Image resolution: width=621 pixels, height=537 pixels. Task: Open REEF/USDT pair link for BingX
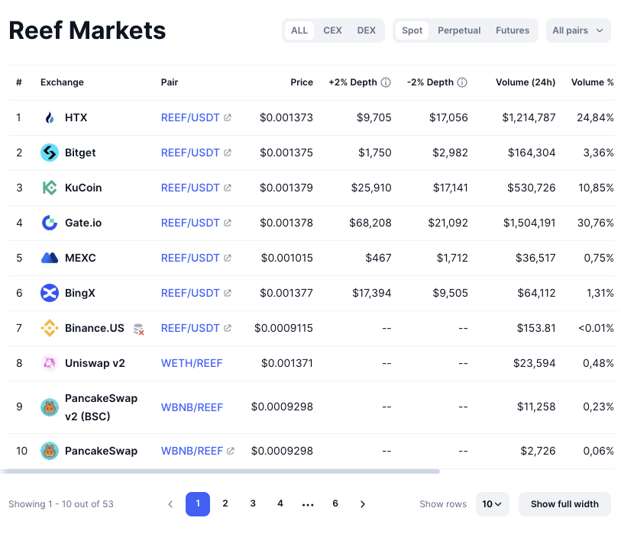[x=190, y=293]
